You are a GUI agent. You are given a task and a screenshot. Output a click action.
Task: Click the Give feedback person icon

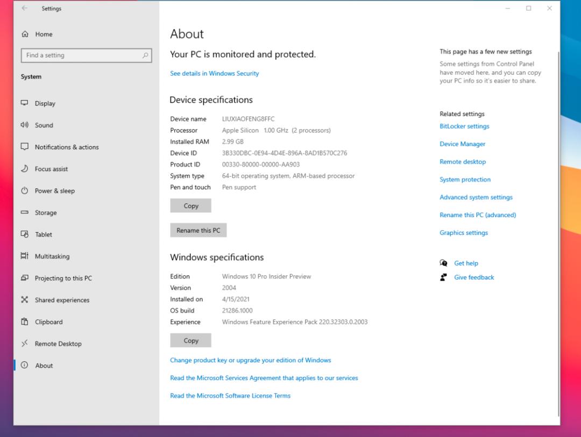[x=443, y=277]
